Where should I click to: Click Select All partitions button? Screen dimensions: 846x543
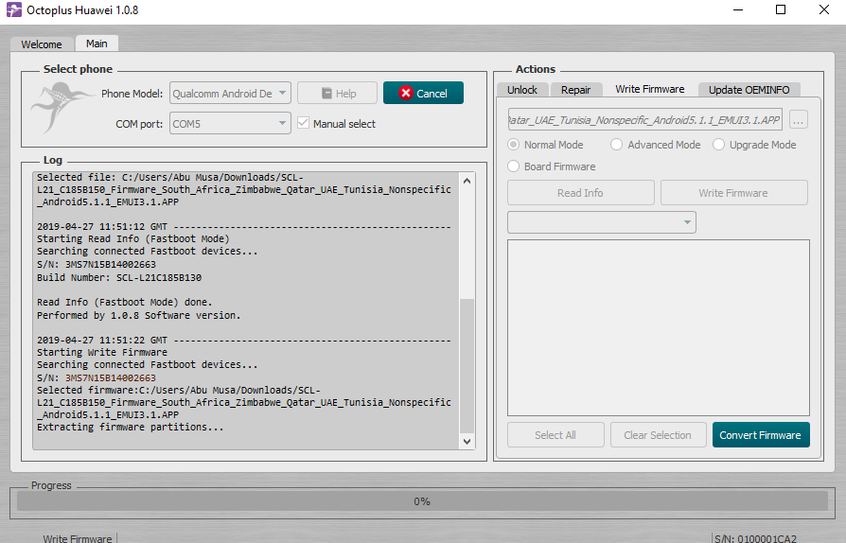pyautogui.click(x=555, y=434)
